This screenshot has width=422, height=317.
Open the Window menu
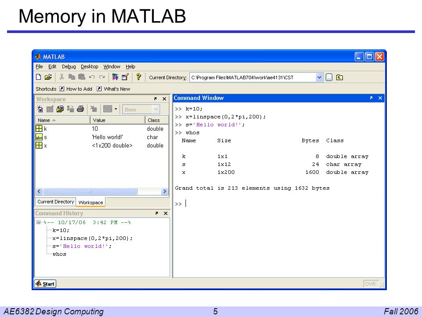112,66
